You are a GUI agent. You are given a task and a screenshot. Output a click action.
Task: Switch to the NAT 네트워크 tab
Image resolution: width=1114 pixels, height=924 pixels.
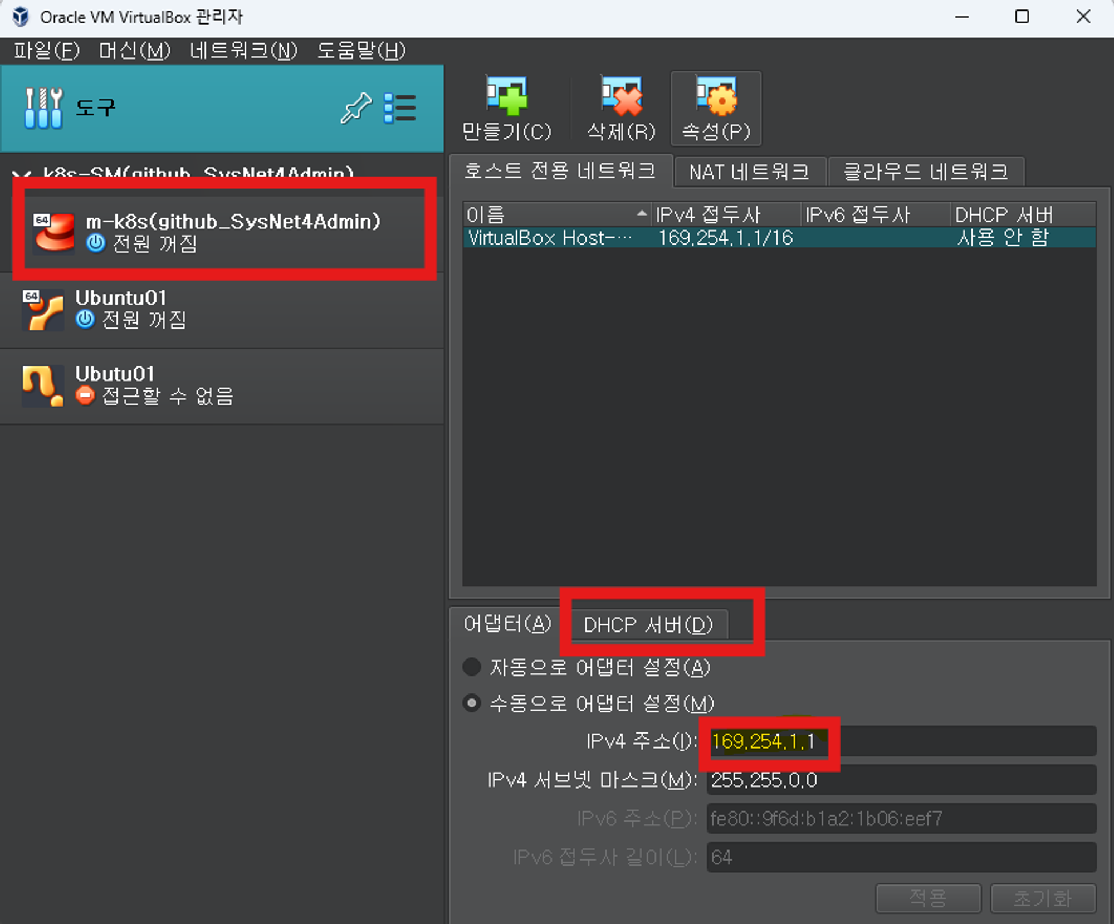coord(749,172)
